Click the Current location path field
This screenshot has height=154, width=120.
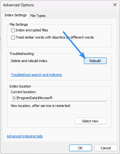pyautogui.click(x=59, y=98)
